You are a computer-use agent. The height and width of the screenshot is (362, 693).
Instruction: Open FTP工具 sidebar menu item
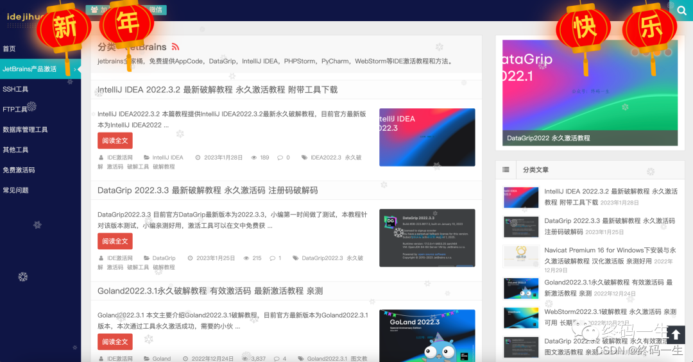(15, 110)
